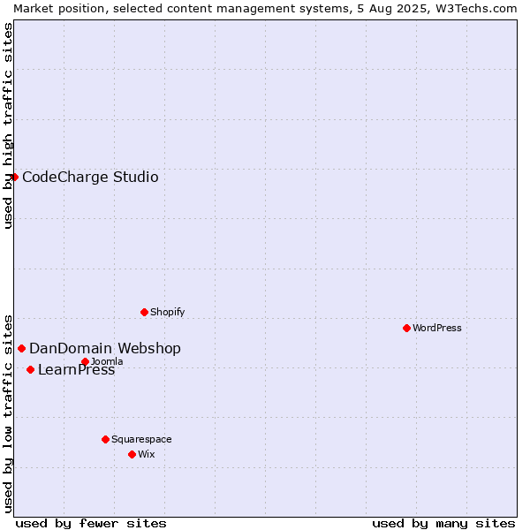Click the Squarespace red marker
The height and width of the screenshot is (530, 530).
point(105,439)
